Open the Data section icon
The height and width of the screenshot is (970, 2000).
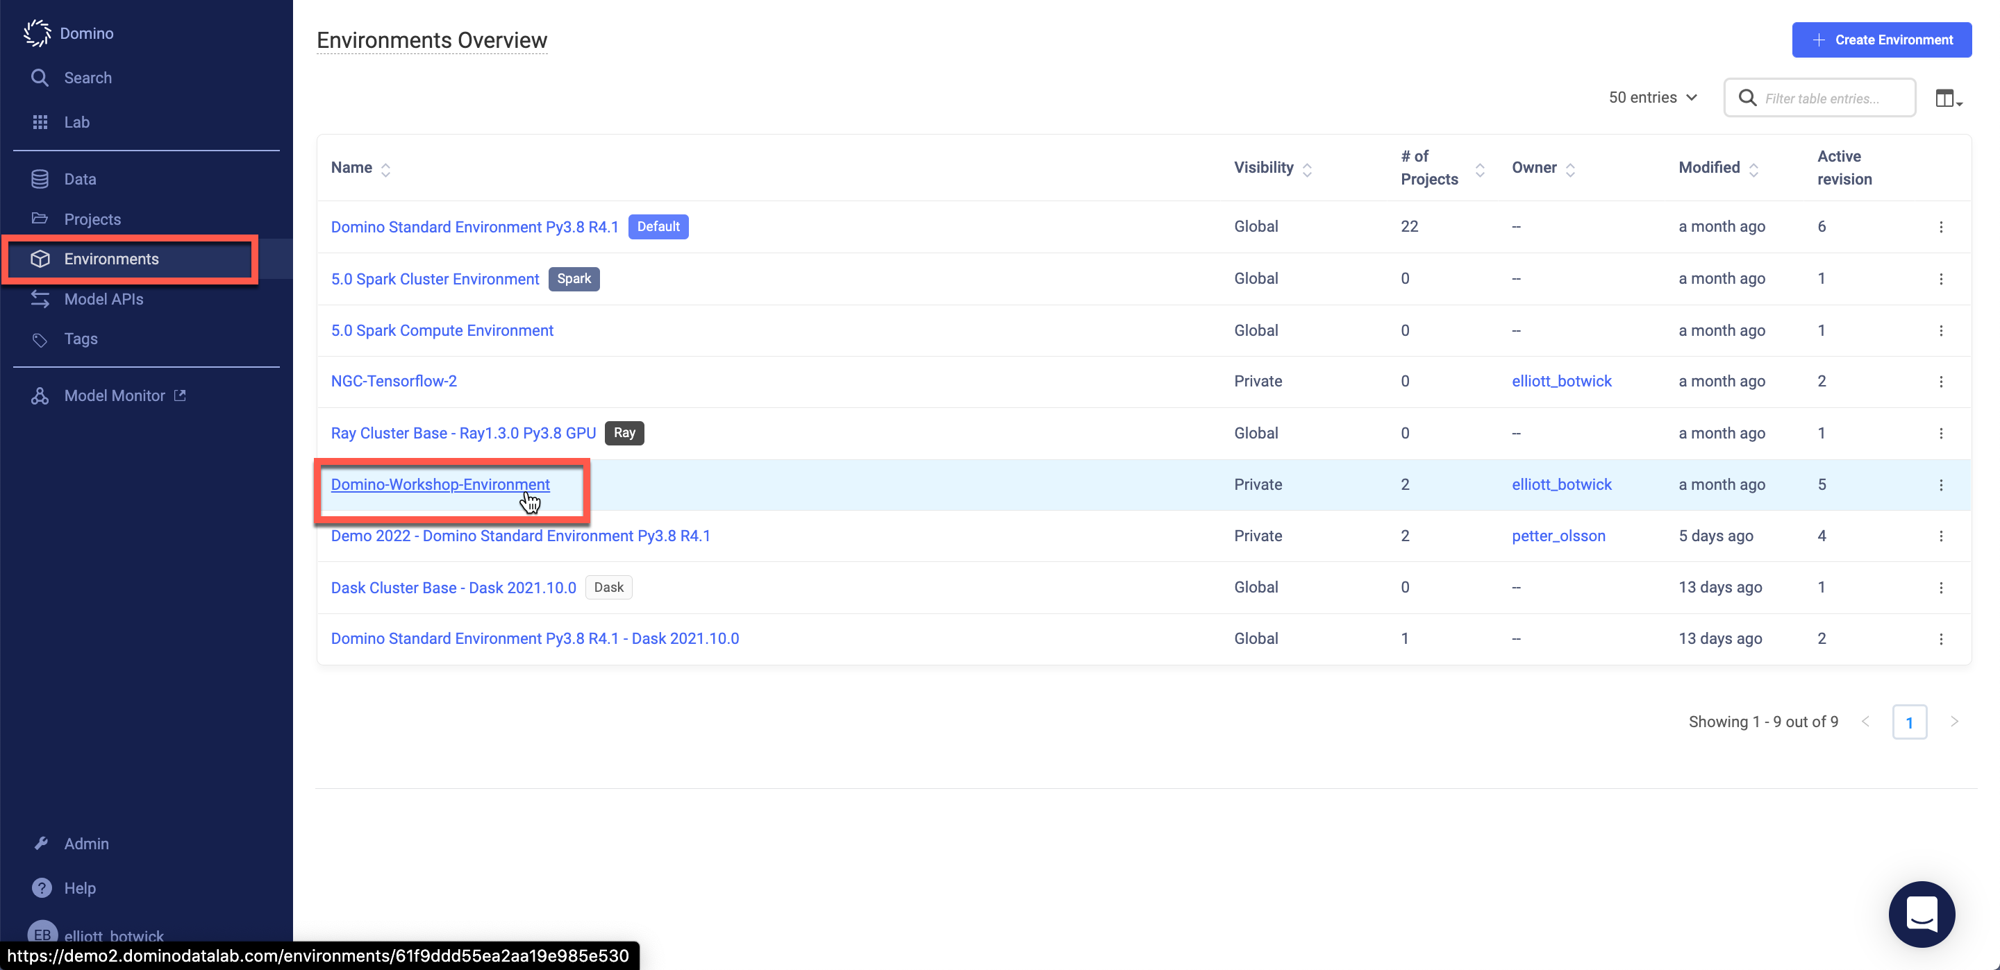[x=40, y=179]
